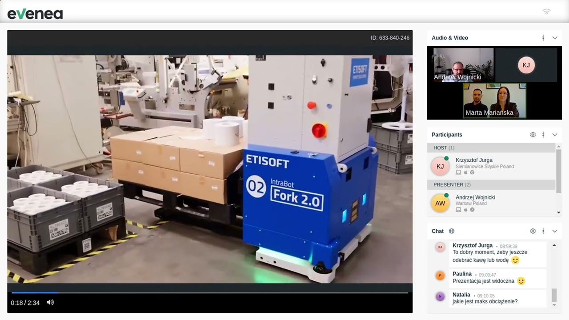The image size is (569, 320).
Task: Click Andrzej Wojnicki's Apple OS icon
Action: coord(465,209)
